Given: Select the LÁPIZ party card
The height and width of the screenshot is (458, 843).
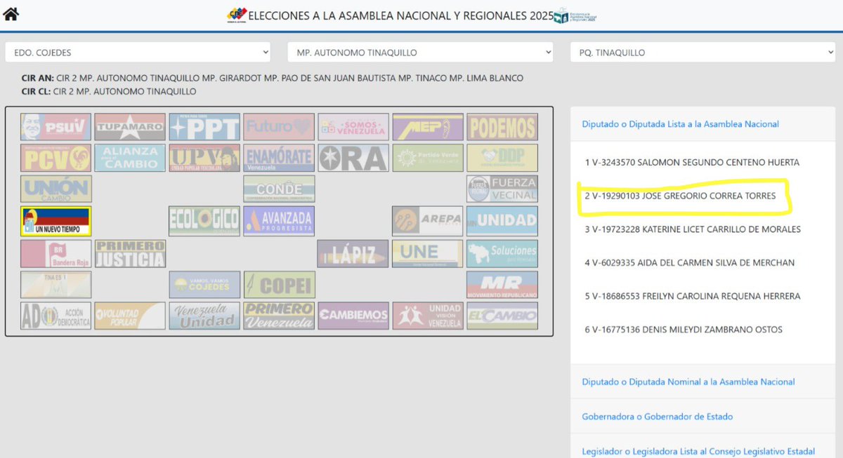Looking at the screenshot, I should [x=353, y=253].
